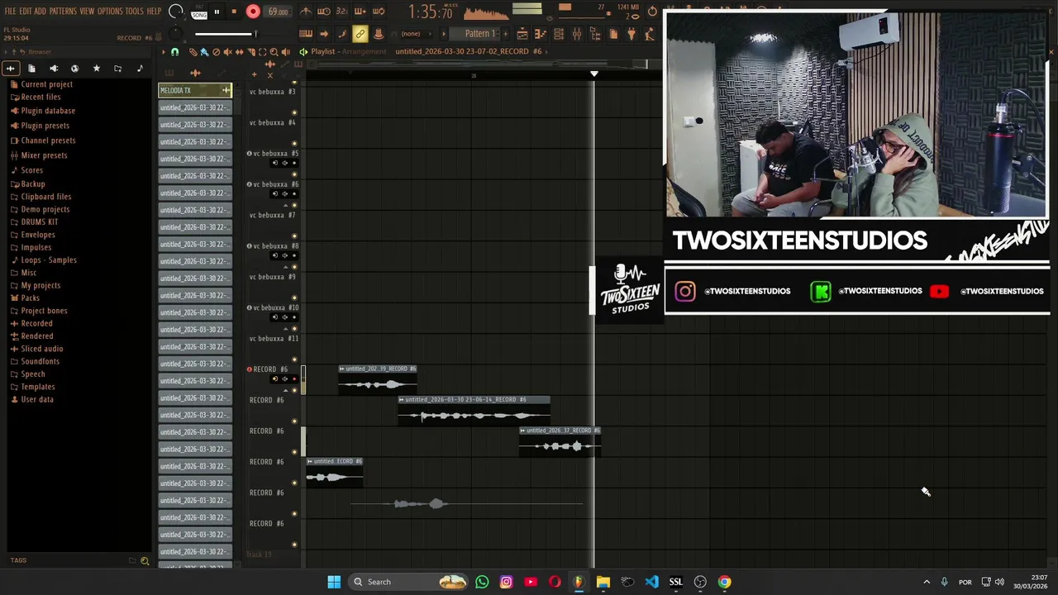This screenshot has width=1058, height=595.
Task: Expand Plugin database folder
Action: [48, 111]
